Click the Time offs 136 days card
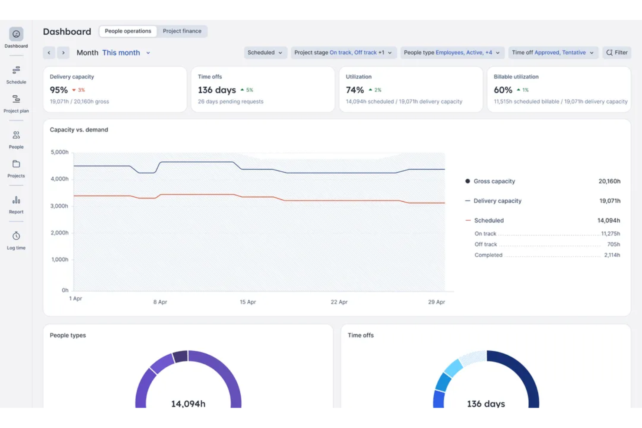Viewport: 642px width, 428px height. (x=263, y=89)
